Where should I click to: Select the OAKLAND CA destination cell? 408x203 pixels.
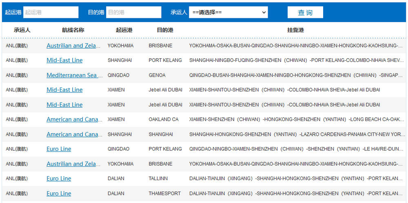164,119
